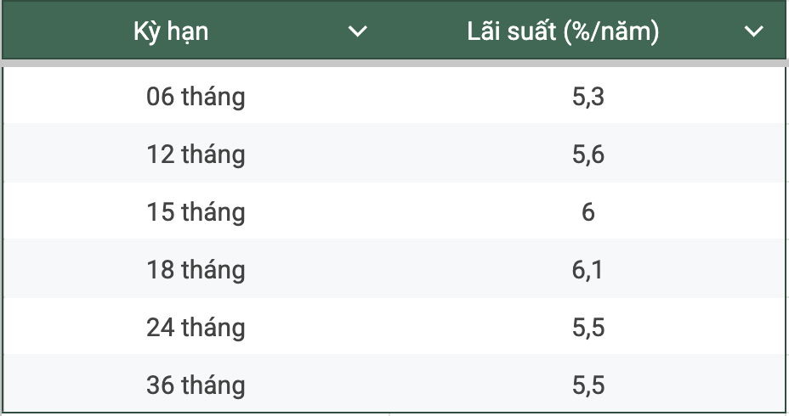Viewport: 789px width, 416px height.
Task: Click the 5,5 rate in the 36 tháng row
Action: (588, 385)
